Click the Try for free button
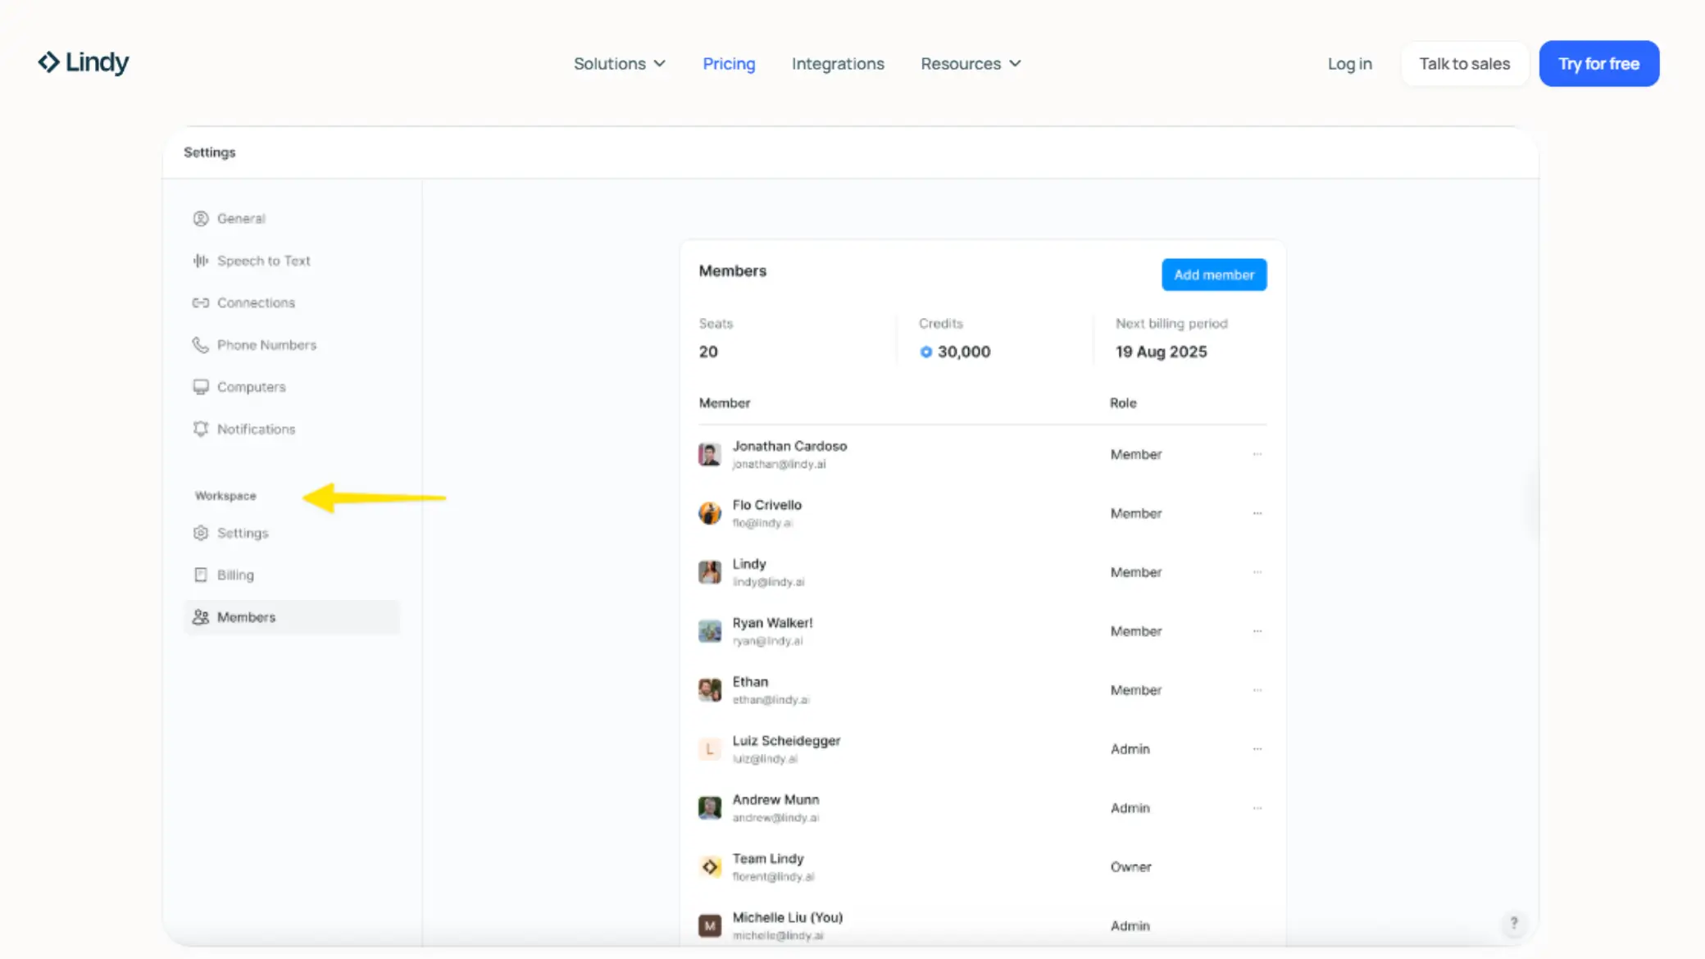Screen dimensions: 1705x959 (1598, 64)
